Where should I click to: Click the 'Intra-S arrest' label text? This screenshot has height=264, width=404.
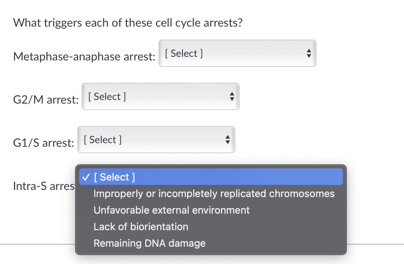43,186
